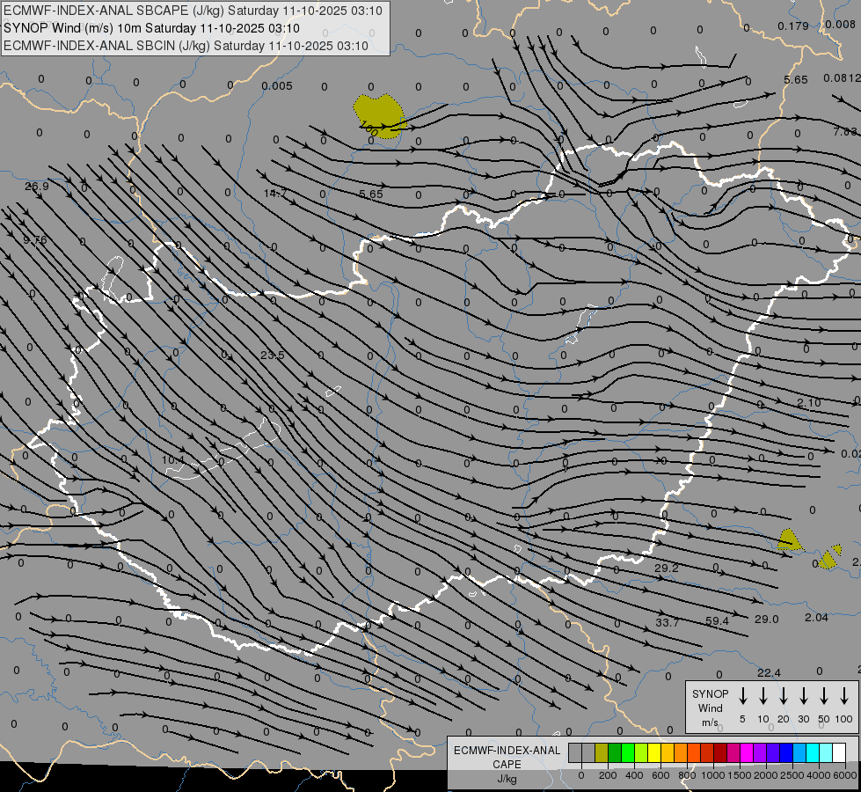Click the first gray swatch in CAPE scale

(575, 753)
